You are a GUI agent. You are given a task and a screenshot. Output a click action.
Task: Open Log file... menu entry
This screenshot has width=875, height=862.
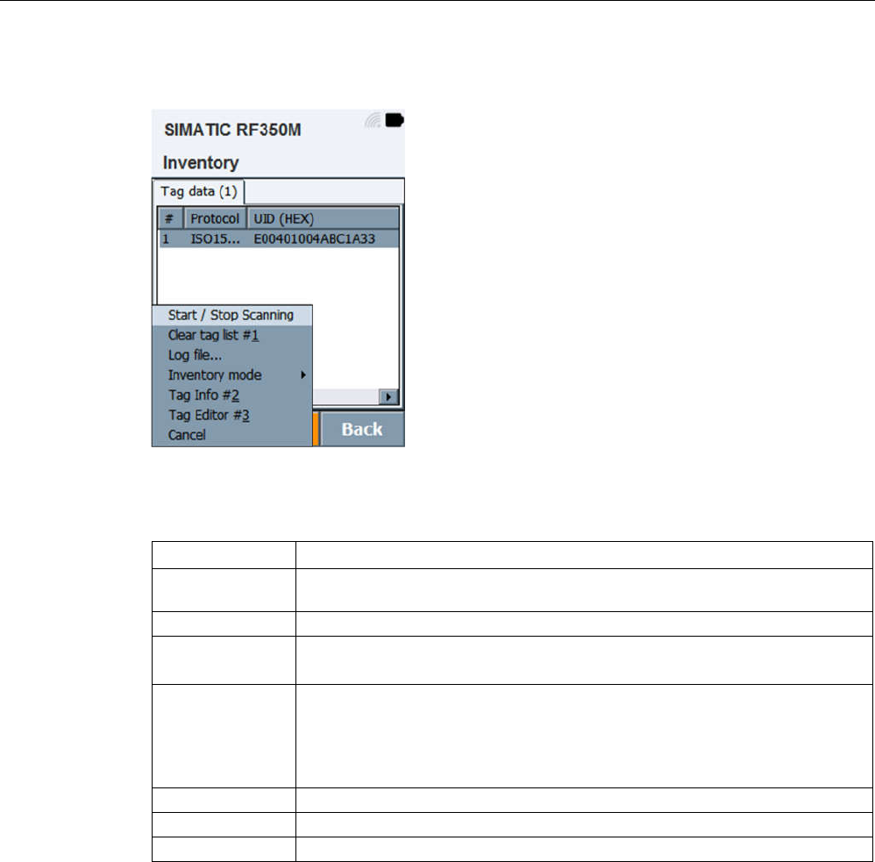(x=231, y=356)
